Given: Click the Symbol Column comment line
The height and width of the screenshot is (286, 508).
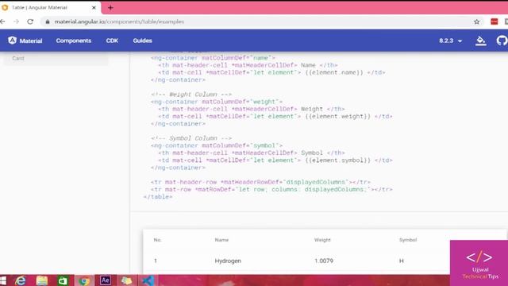Looking at the screenshot, I should [191, 138].
